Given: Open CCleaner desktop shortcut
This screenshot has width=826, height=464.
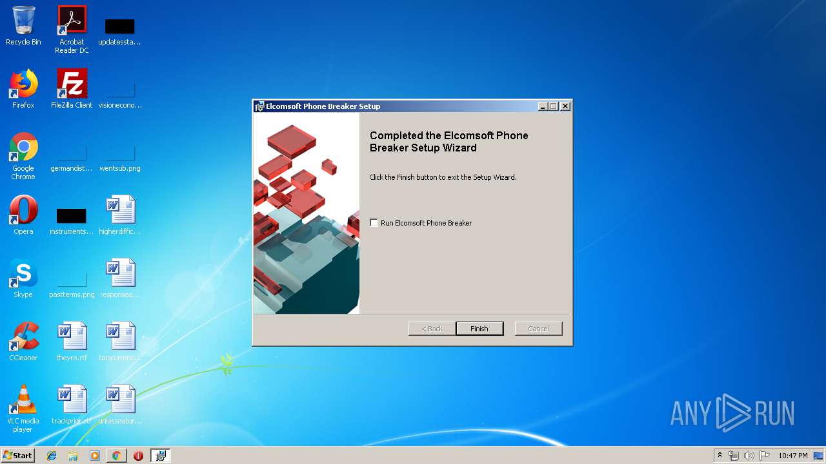Looking at the screenshot, I should tap(23, 342).
